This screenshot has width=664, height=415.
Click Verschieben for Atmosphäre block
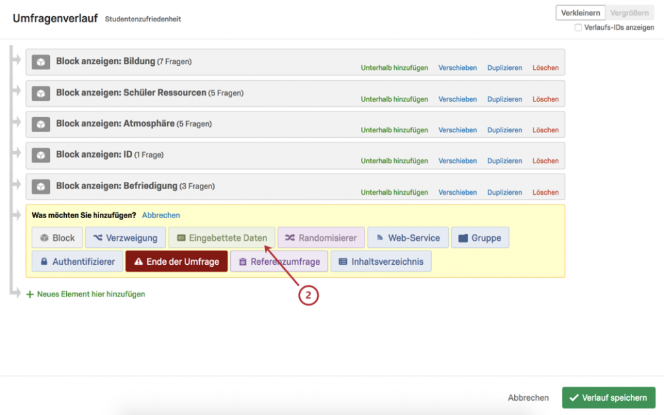(457, 129)
